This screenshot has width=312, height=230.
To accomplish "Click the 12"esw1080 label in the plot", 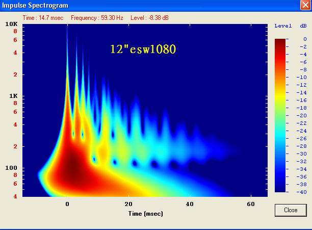I will [143, 49].
